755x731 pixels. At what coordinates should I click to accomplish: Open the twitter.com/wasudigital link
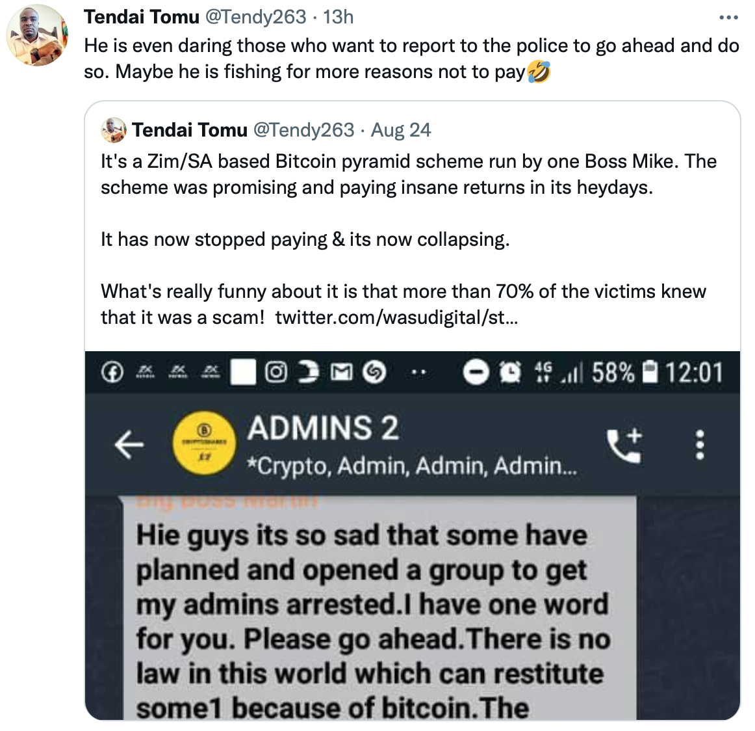point(397,317)
